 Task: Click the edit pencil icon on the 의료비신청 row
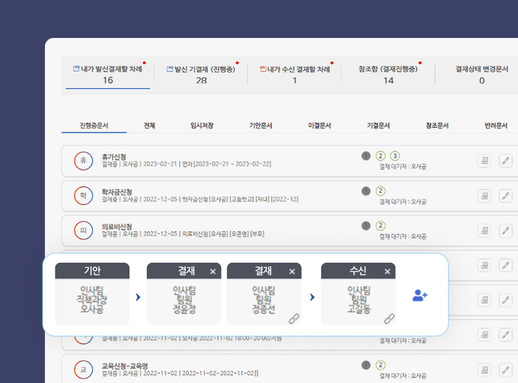pos(504,231)
